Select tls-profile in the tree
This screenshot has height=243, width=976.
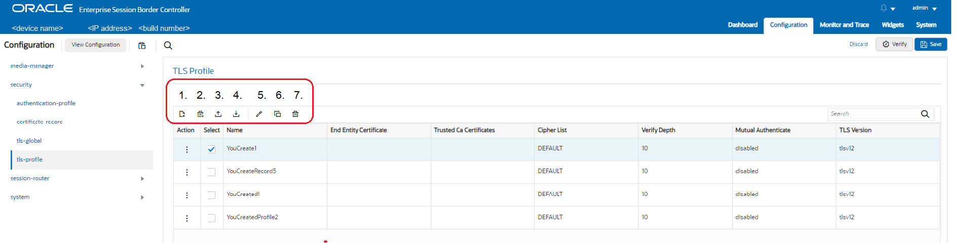82,159
